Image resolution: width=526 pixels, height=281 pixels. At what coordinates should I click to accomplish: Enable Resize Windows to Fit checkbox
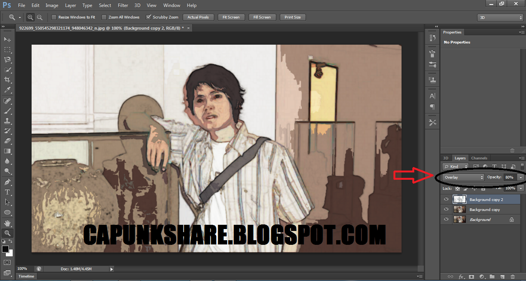point(54,17)
